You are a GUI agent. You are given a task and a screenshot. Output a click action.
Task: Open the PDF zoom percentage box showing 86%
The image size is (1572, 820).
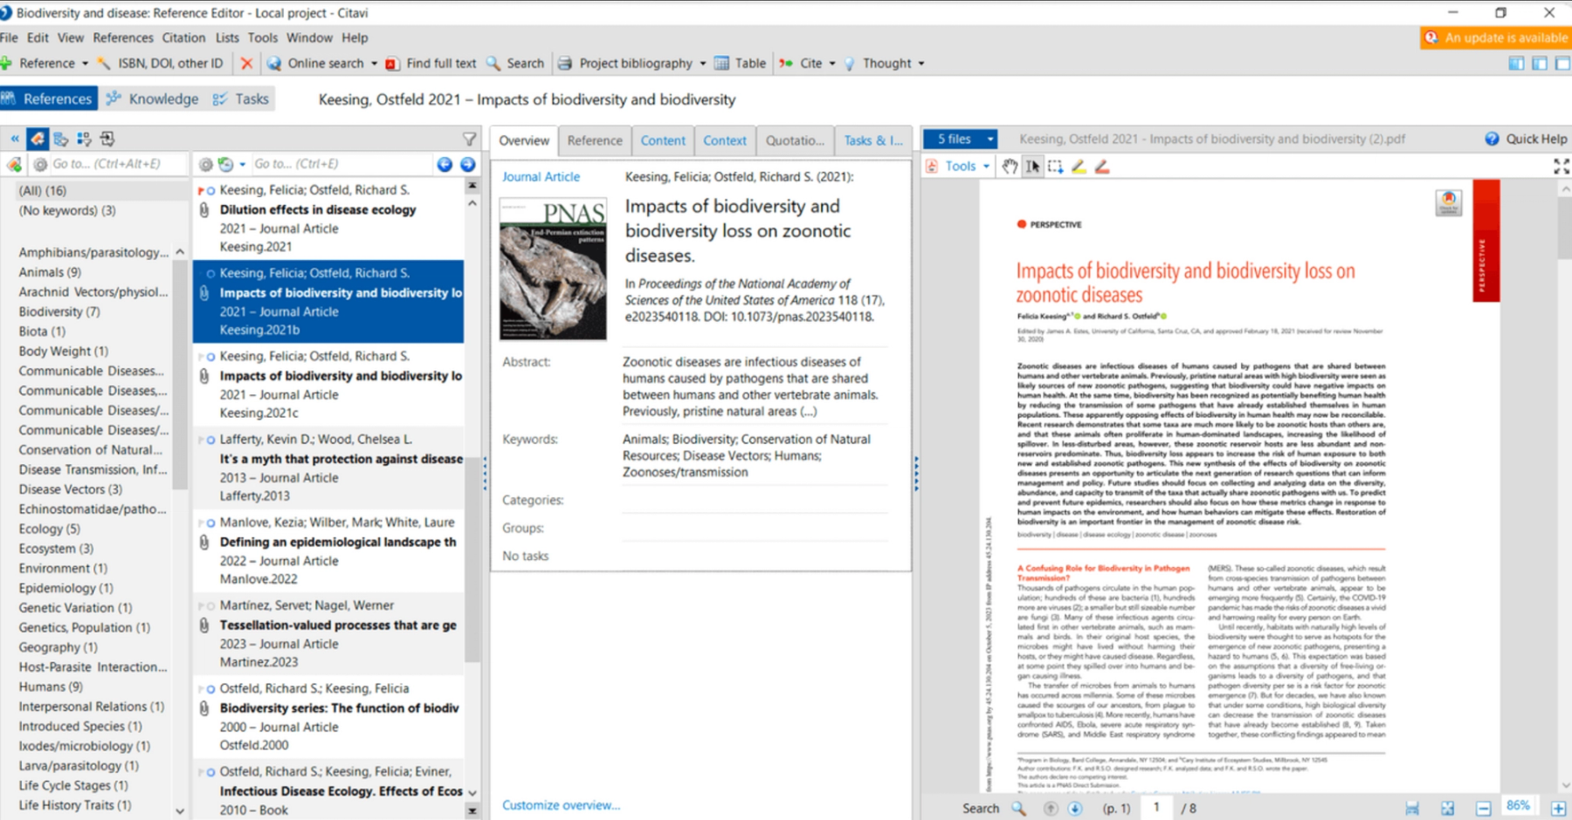(x=1518, y=806)
